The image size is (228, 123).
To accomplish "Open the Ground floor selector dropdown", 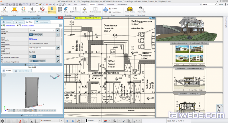I will (62, 121).
